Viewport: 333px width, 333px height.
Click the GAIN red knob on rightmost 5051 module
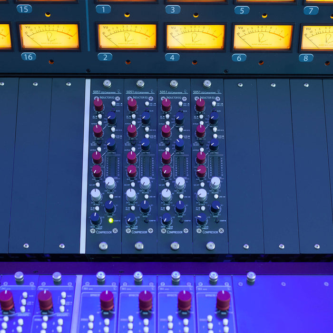tap(201, 171)
